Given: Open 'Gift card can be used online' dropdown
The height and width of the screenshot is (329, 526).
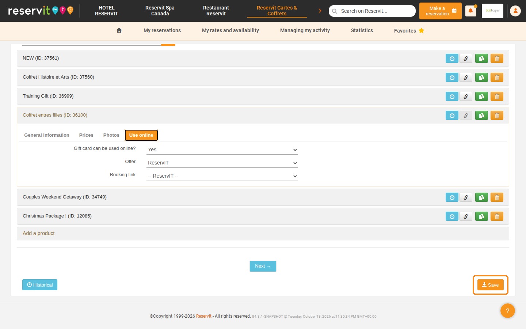Looking at the screenshot, I should coord(222,150).
